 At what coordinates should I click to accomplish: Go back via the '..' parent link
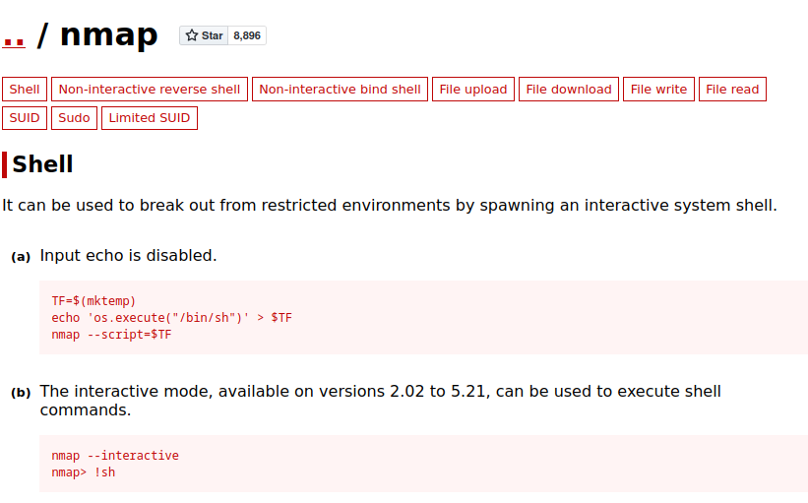14,40
